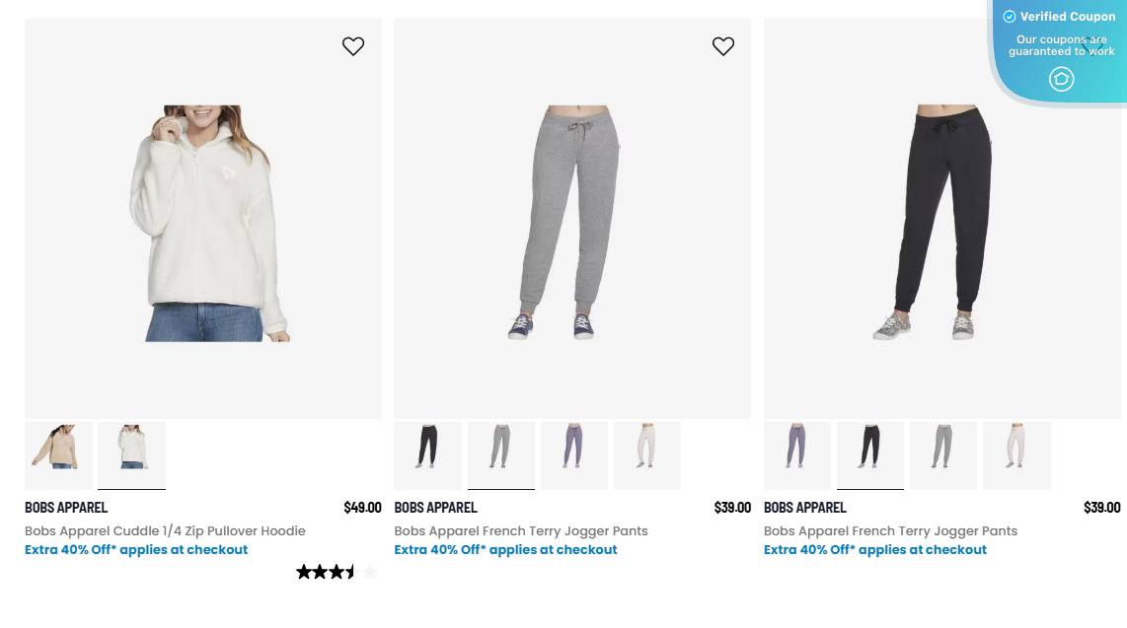Choose cream swatch under the gray jogger pants
This screenshot has width=1127, height=628.
tap(647, 455)
